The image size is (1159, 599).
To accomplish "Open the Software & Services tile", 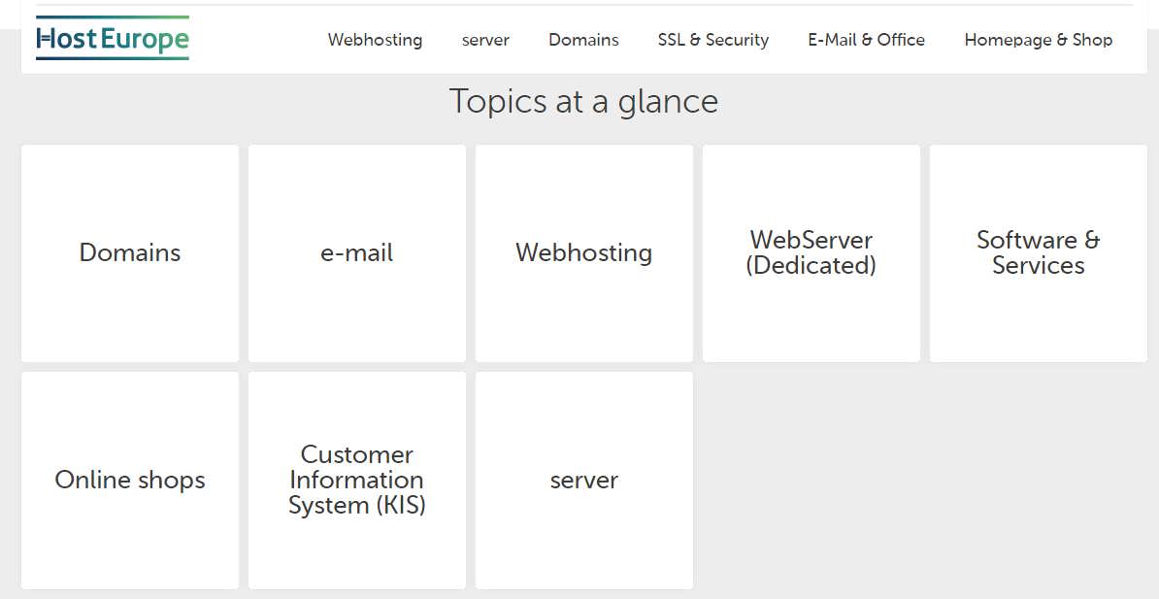I will [1039, 253].
